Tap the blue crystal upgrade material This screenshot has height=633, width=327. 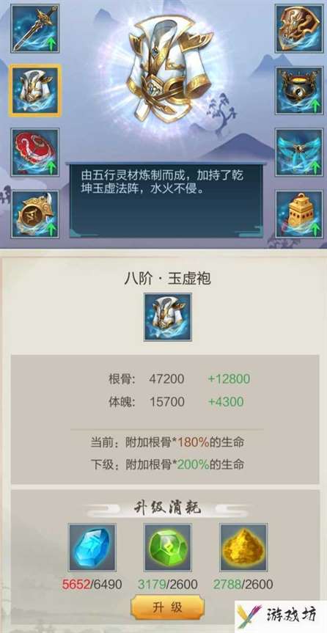coord(92,547)
